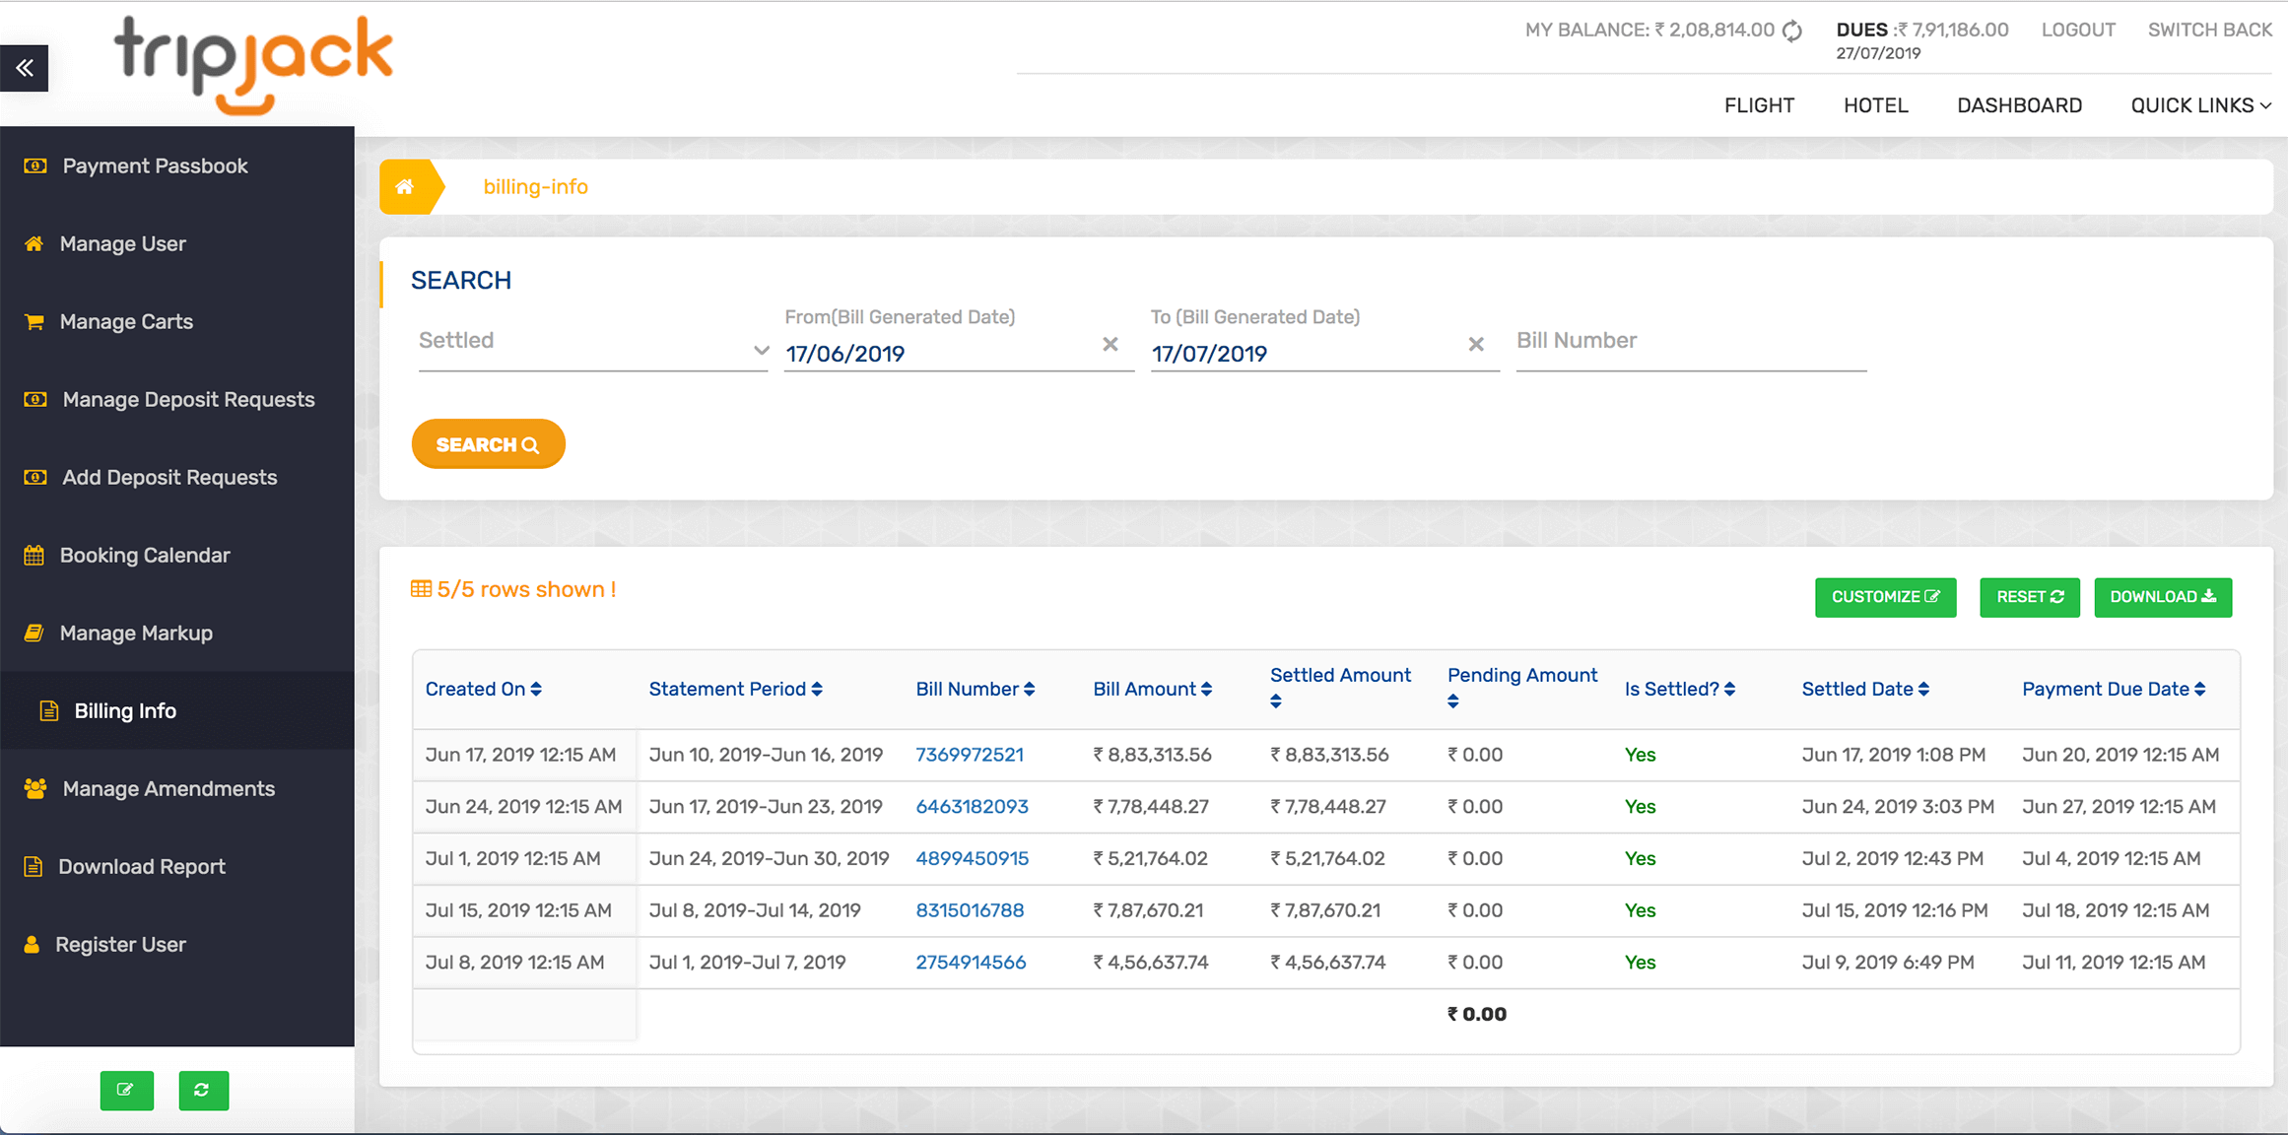Viewport: 2288px width, 1135px height.
Task: Go to Payment Passbook sidebar item
Action: point(155,167)
